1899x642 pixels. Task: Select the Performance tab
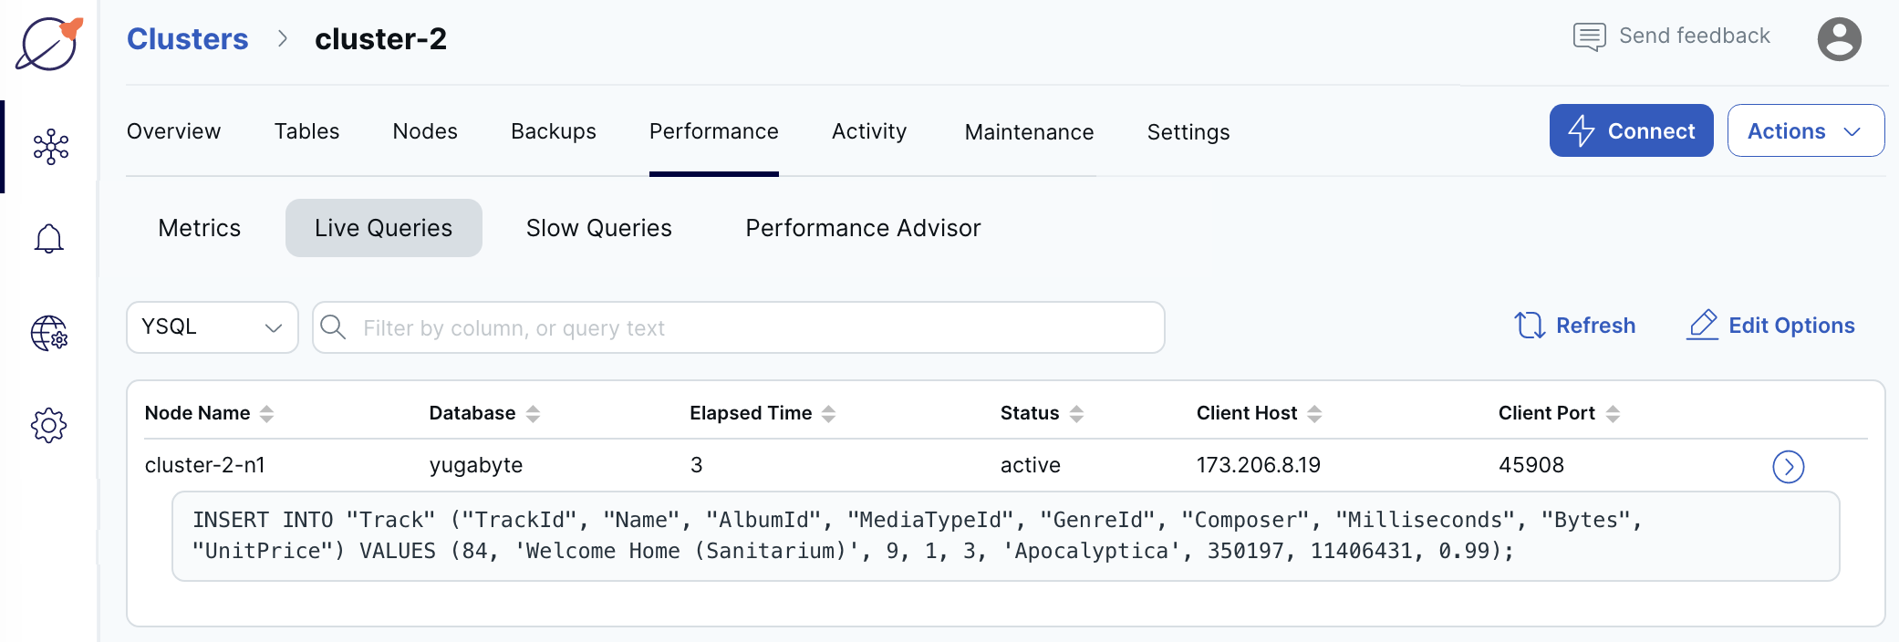[714, 131]
